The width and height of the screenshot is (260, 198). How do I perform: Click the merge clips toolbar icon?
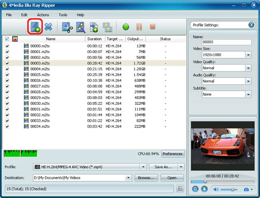(x=107, y=27)
